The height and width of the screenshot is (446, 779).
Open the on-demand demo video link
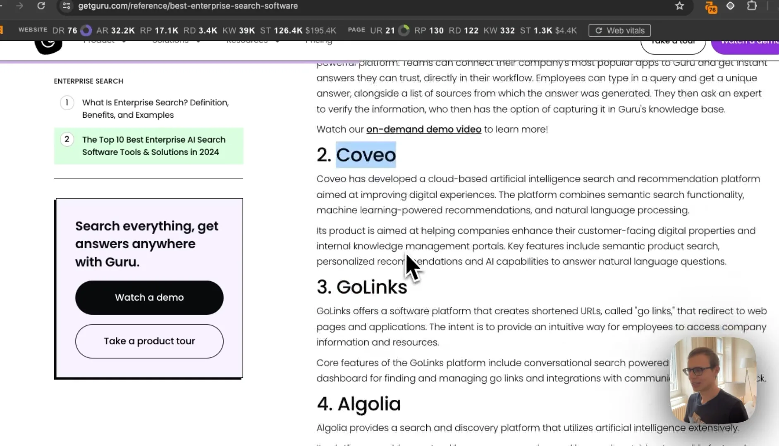pos(424,129)
